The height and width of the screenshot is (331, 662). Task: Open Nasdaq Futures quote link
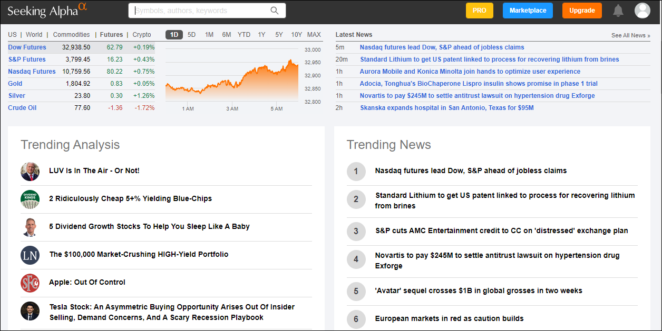point(32,72)
